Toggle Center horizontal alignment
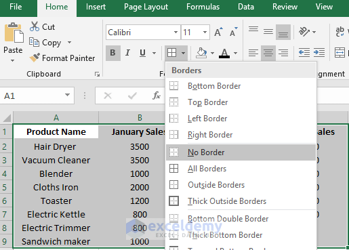Image resolution: width=349 pixels, height=250 pixels. pyautogui.click(x=268, y=53)
